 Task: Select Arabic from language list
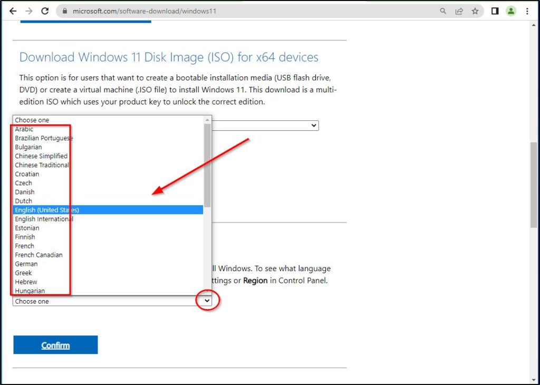click(x=108, y=129)
